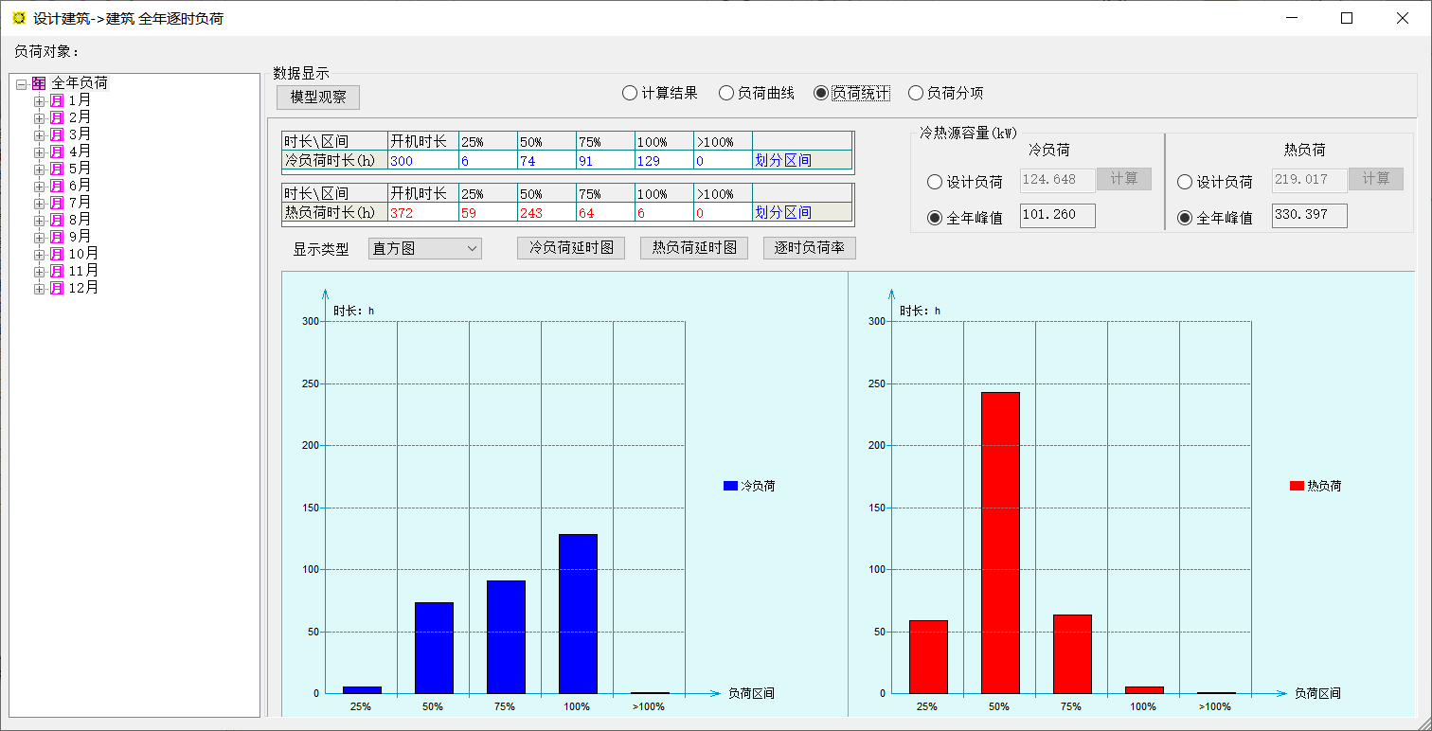The image size is (1432, 731).
Task: Collapse the 全年负荷 root node
Action: [x=21, y=83]
